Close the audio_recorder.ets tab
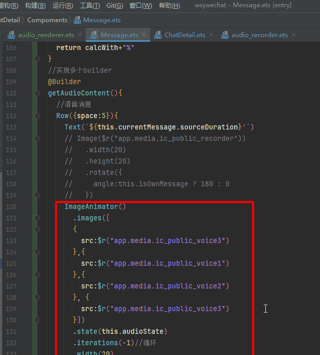This screenshot has height=355, width=320. pyautogui.click(x=294, y=35)
